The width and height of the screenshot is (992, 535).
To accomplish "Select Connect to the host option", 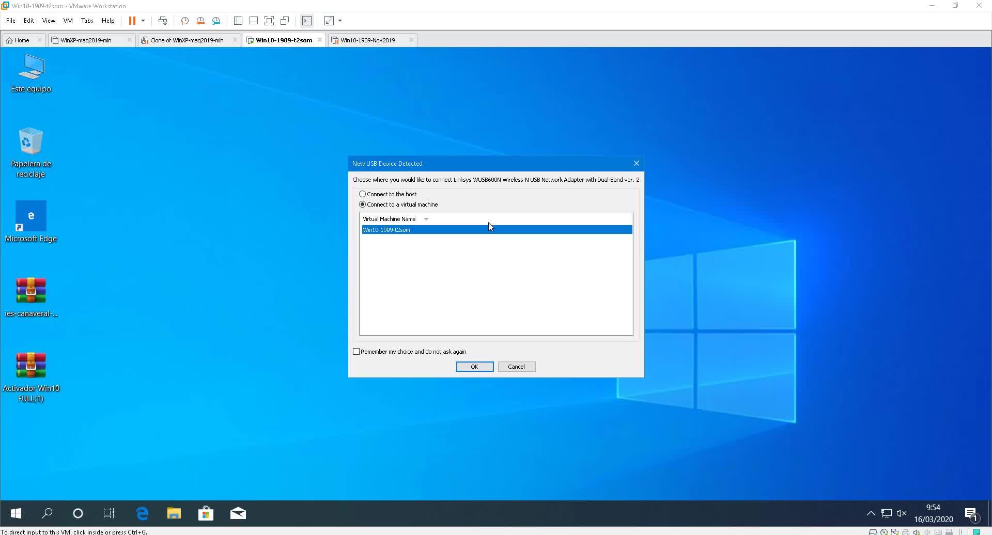I will [363, 194].
